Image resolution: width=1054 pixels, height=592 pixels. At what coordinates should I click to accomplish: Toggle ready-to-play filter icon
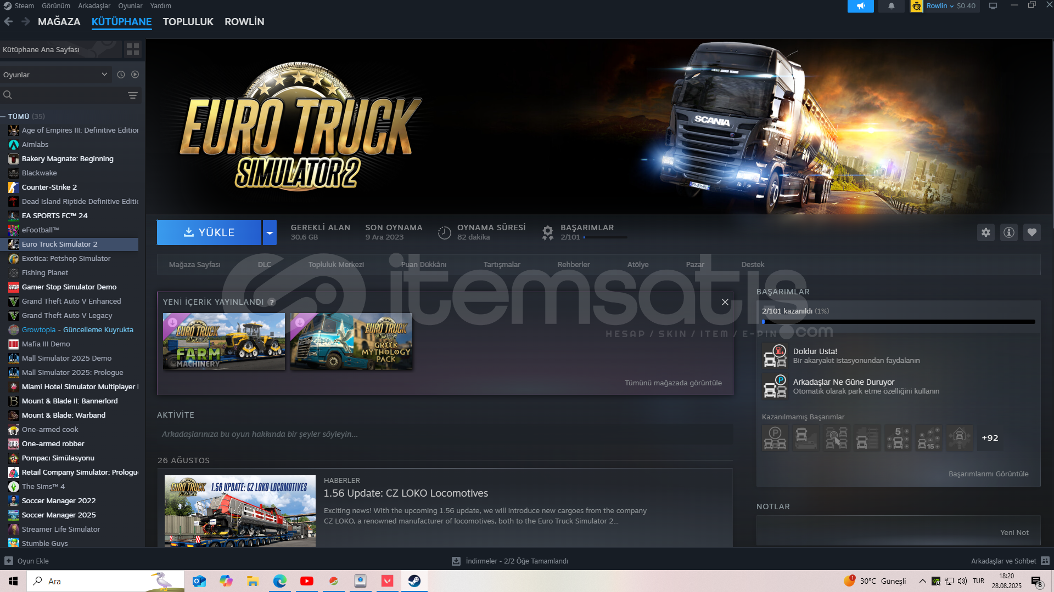click(135, 75)
